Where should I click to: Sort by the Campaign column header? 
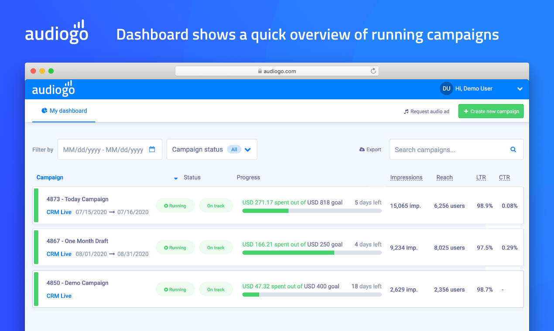point(50,177)
